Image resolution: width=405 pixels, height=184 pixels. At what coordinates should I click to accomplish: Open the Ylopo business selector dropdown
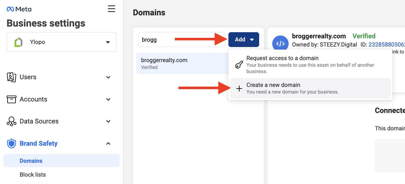pyautogui.click(x=62, y=42)
